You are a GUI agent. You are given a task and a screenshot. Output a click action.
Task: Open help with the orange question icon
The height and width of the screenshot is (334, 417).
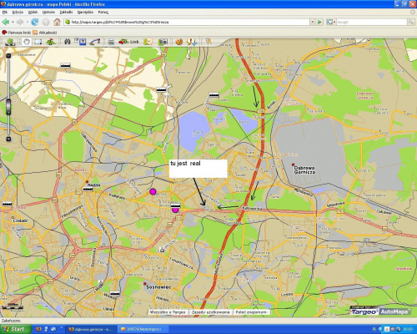pos(179,42)
